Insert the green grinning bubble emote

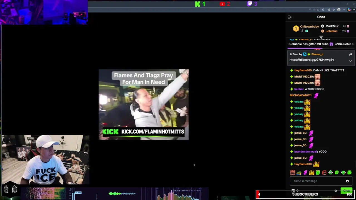tap(337, 172)
